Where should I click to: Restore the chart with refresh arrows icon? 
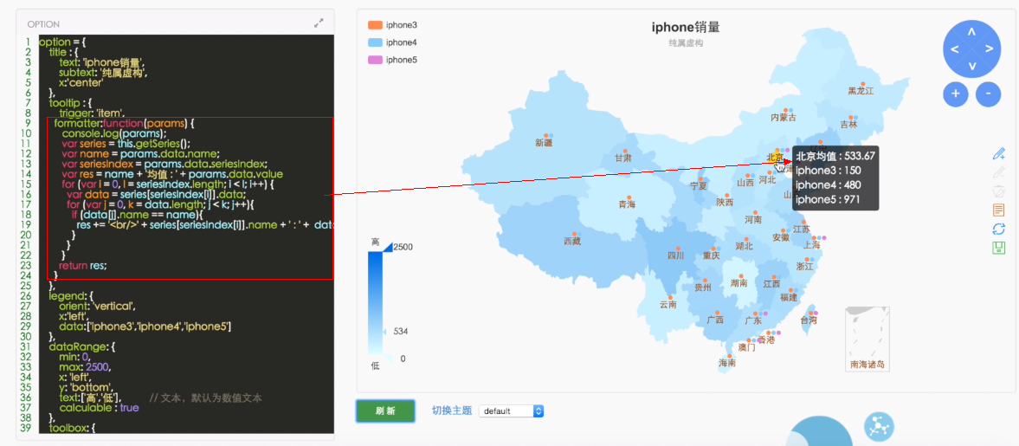pyautogui.click(x=999, y=229)
